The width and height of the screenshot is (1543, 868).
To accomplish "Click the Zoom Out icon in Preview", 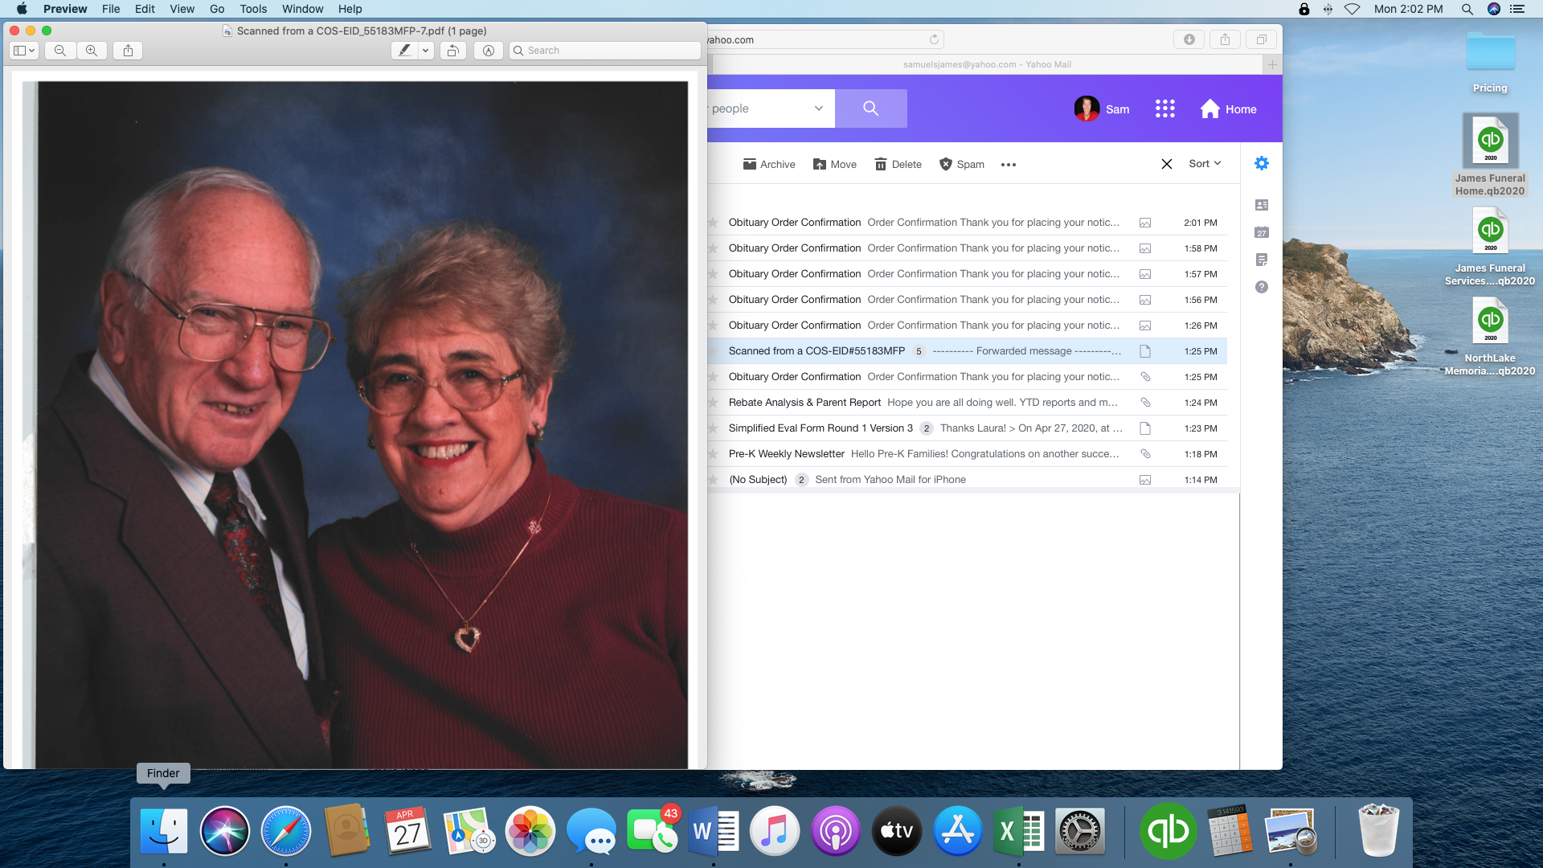I will [60, 51].
